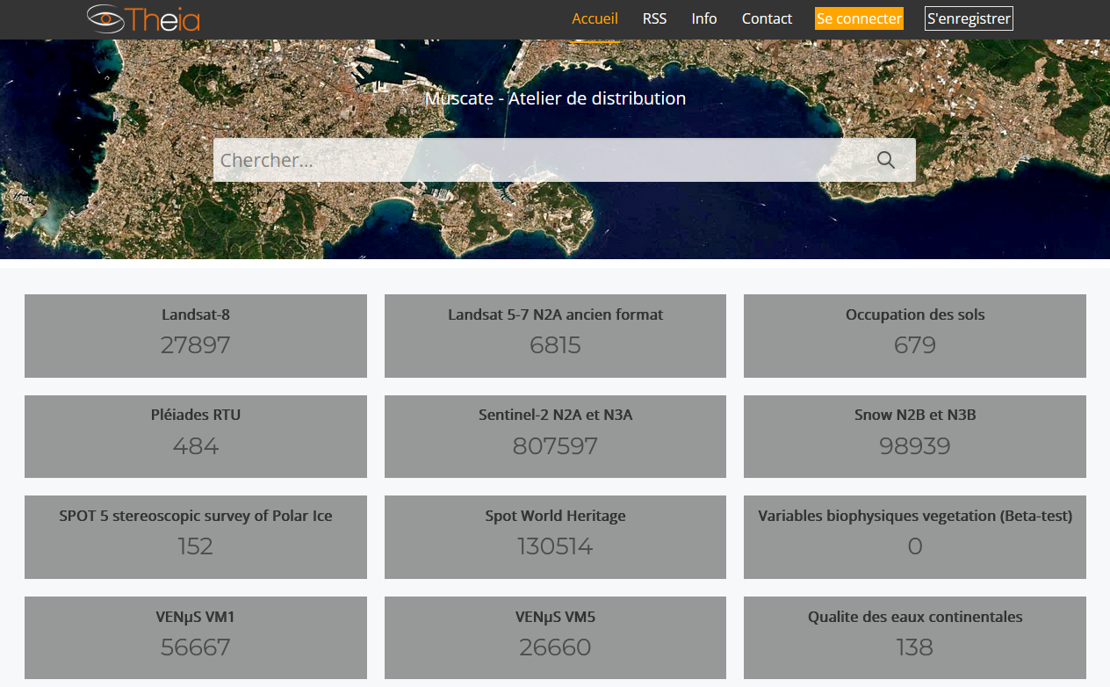The height and width of the screenshot is (687, 1110).
Task: Open the Landsat-8 collection card
Action: (x=196, y=336)
